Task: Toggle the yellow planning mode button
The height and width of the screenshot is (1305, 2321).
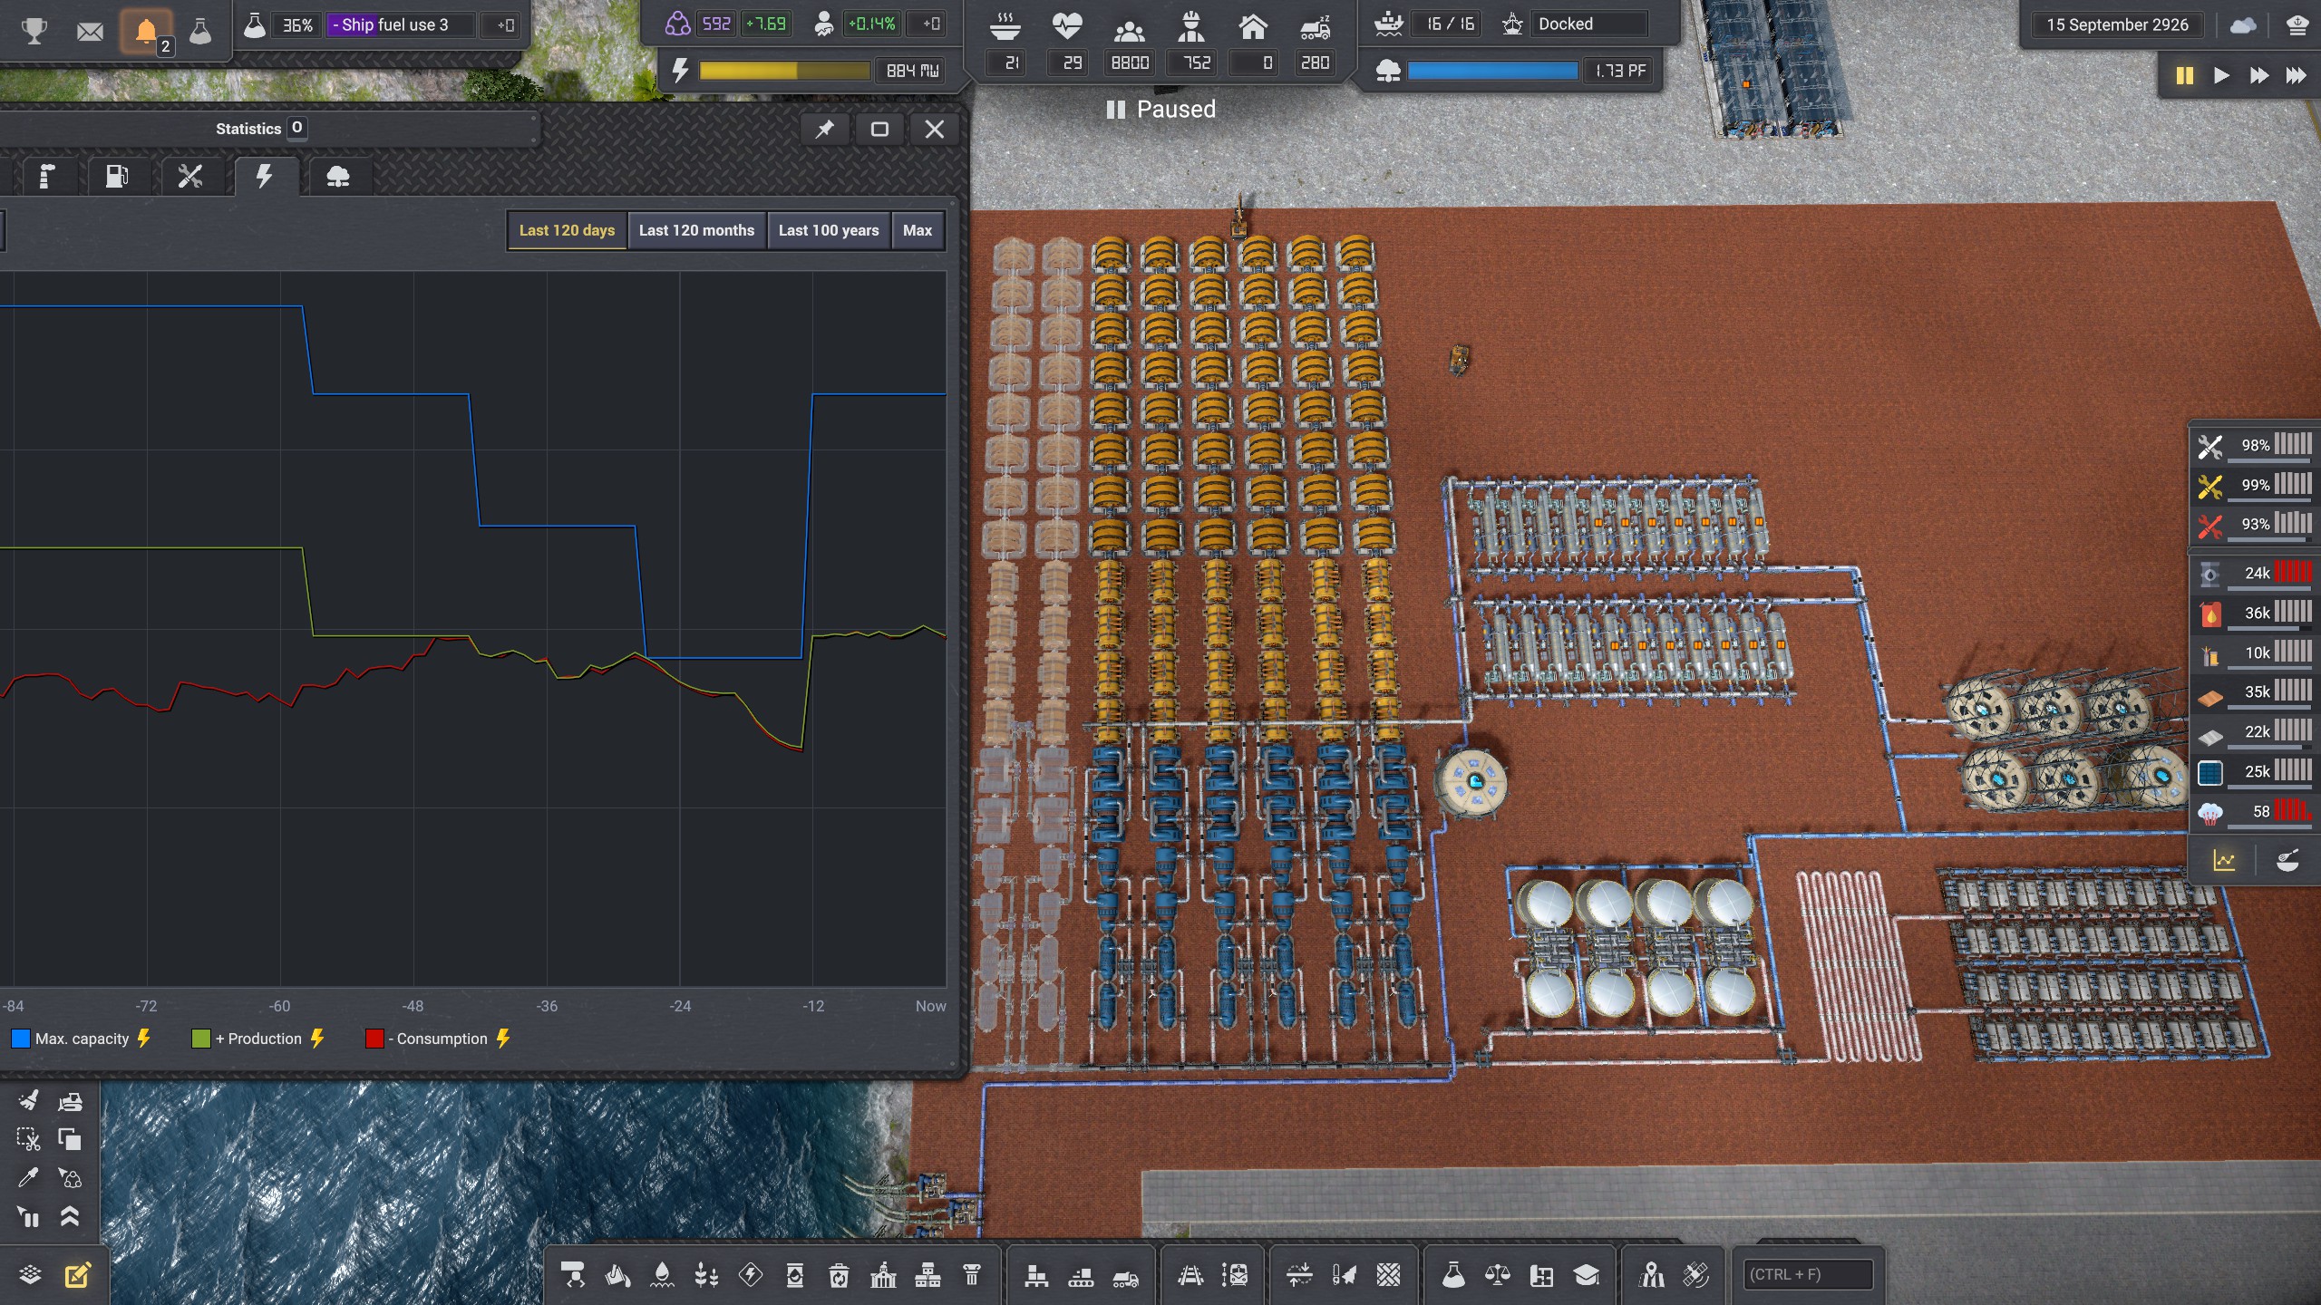Action: pos(78,1275)
